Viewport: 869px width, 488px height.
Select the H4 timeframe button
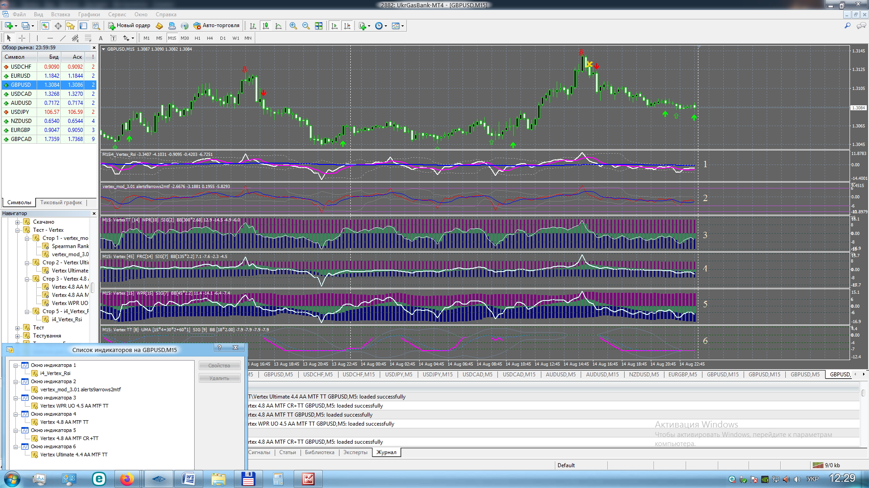coord(210,38)
